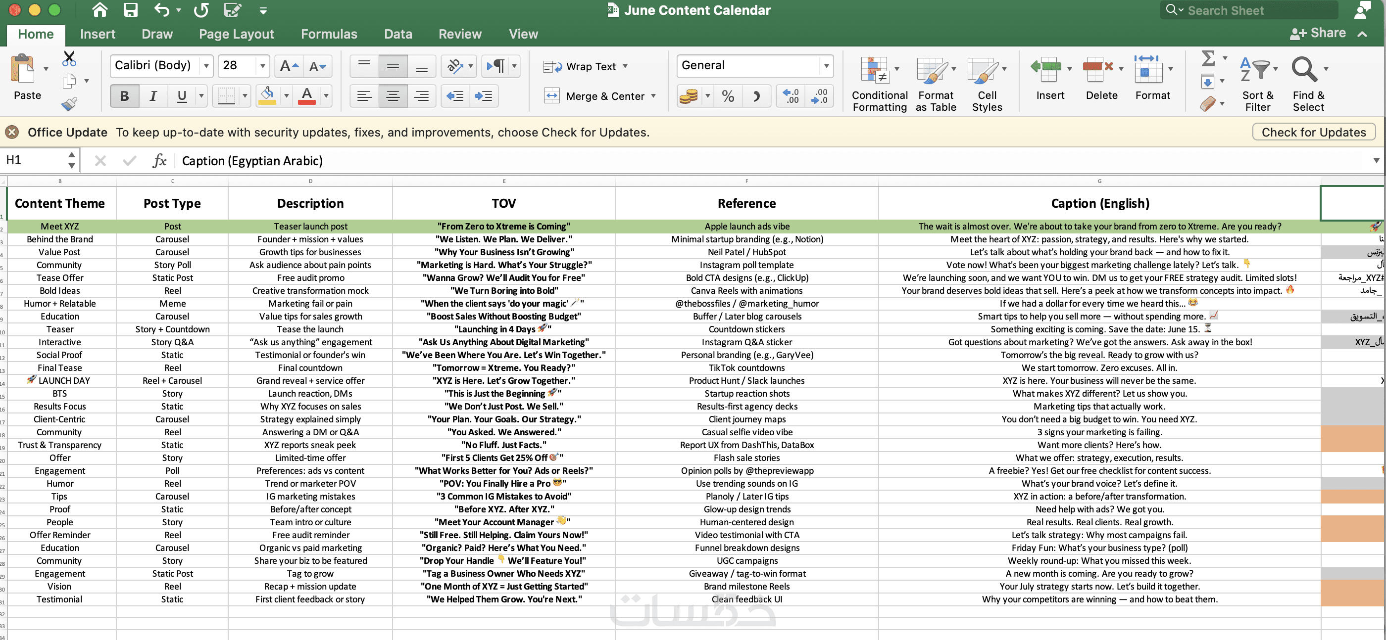The image size is (1386, 640).
Task: Click the Percent Style icon
Action: pos(728,96)
